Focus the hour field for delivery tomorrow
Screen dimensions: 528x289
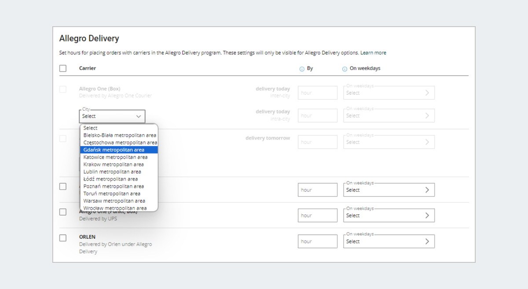click(318, 142)
